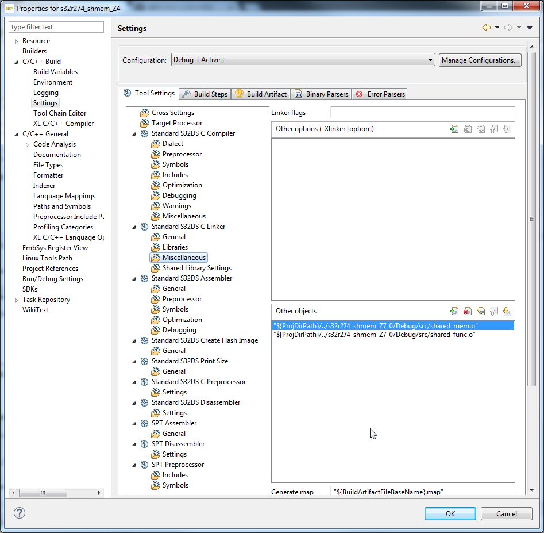Click the OK button

click(450, 513)
